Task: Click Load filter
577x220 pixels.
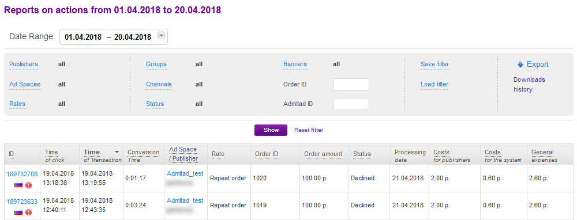Action: tap(434, 84)
